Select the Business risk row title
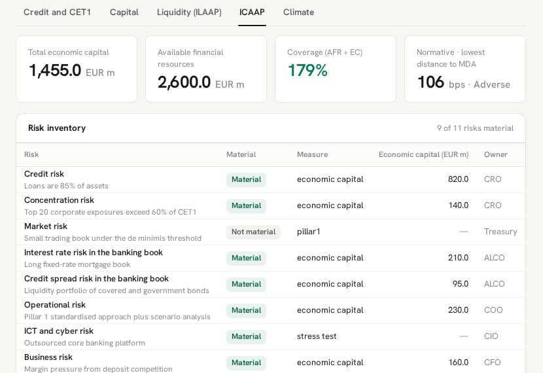Viewport: 543px width, 373px height. click(x=48, y=357)
